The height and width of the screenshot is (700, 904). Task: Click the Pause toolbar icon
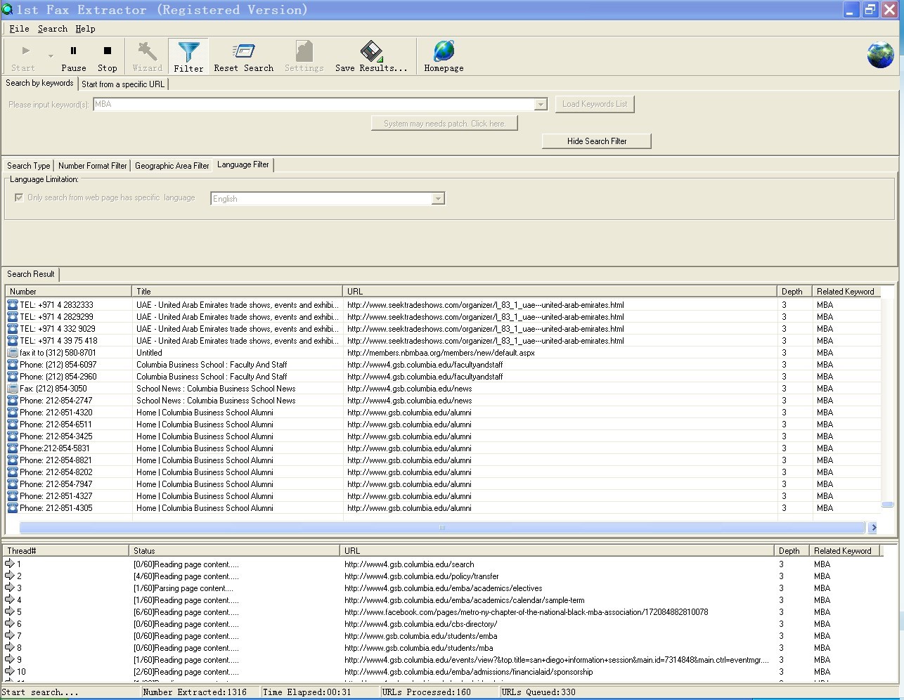73,51
